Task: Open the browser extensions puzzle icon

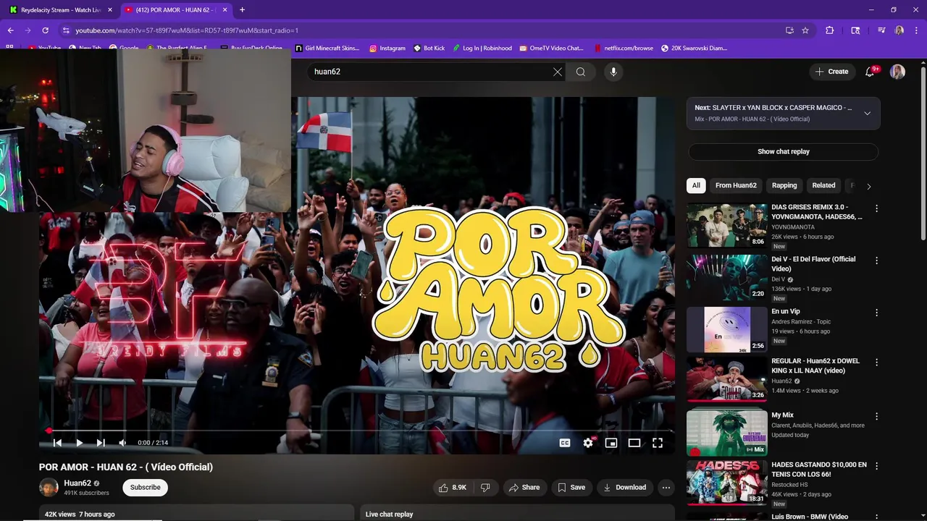Action: tap(830, 30)
